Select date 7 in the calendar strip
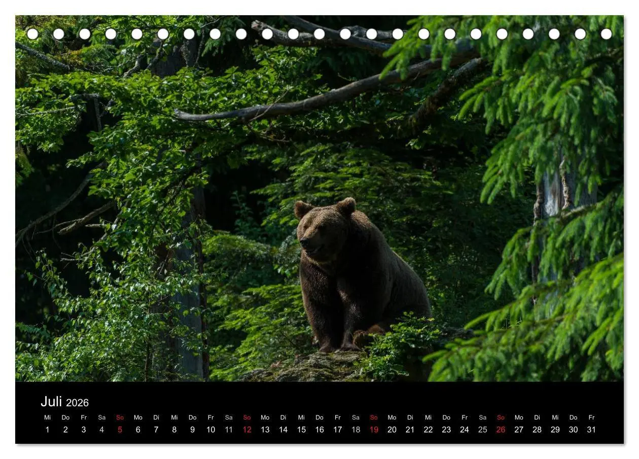This screenshot has height=459, width=639. [x=156, y=430]
